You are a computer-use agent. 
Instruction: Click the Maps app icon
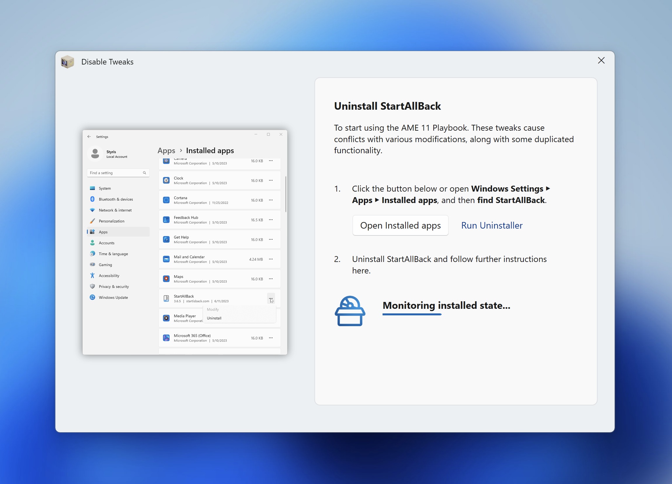[166, 279]
